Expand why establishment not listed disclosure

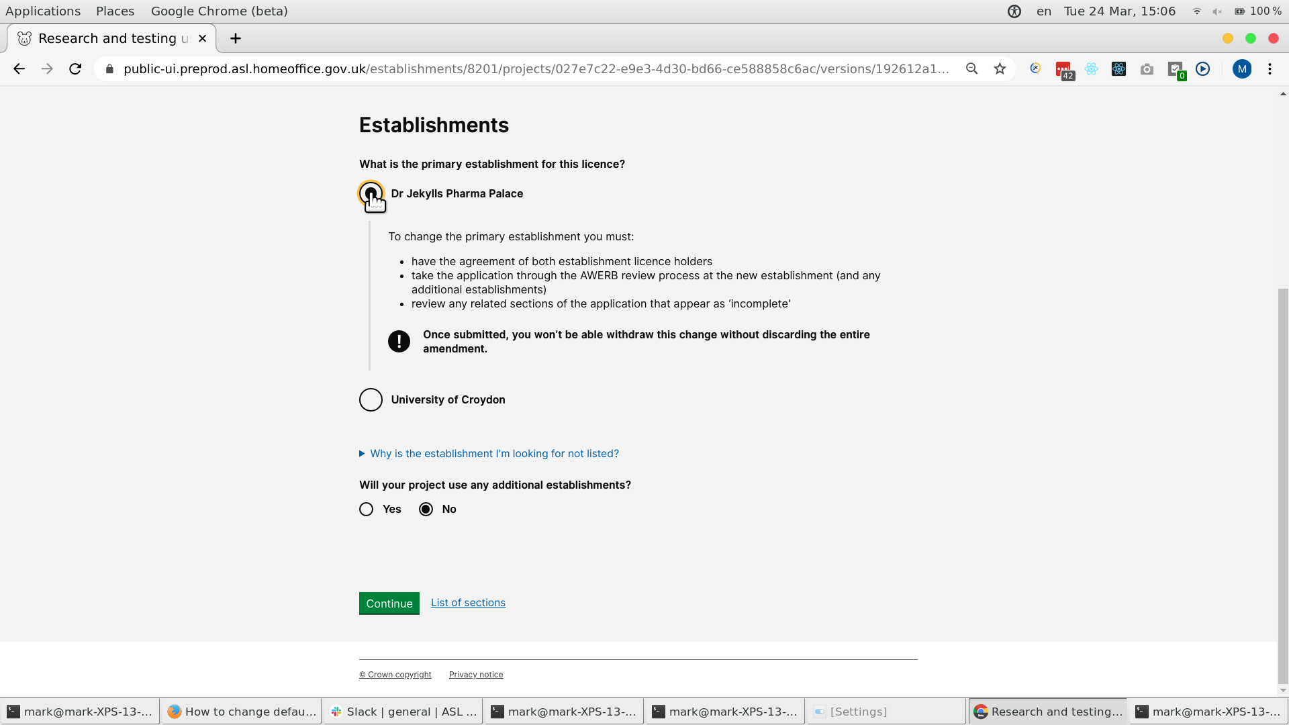pyautogui.click(x=489, y=453)
